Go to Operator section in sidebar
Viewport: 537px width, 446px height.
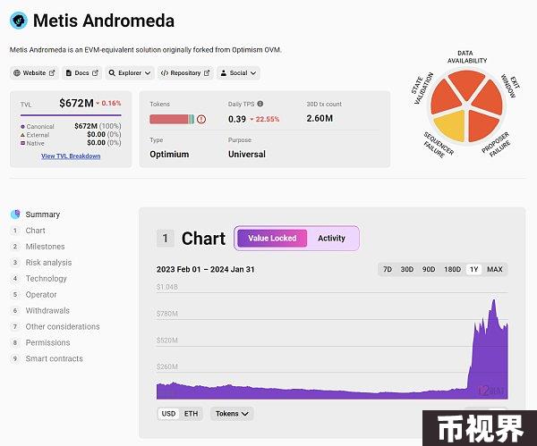pyautogui.click(x=41, y=295)
